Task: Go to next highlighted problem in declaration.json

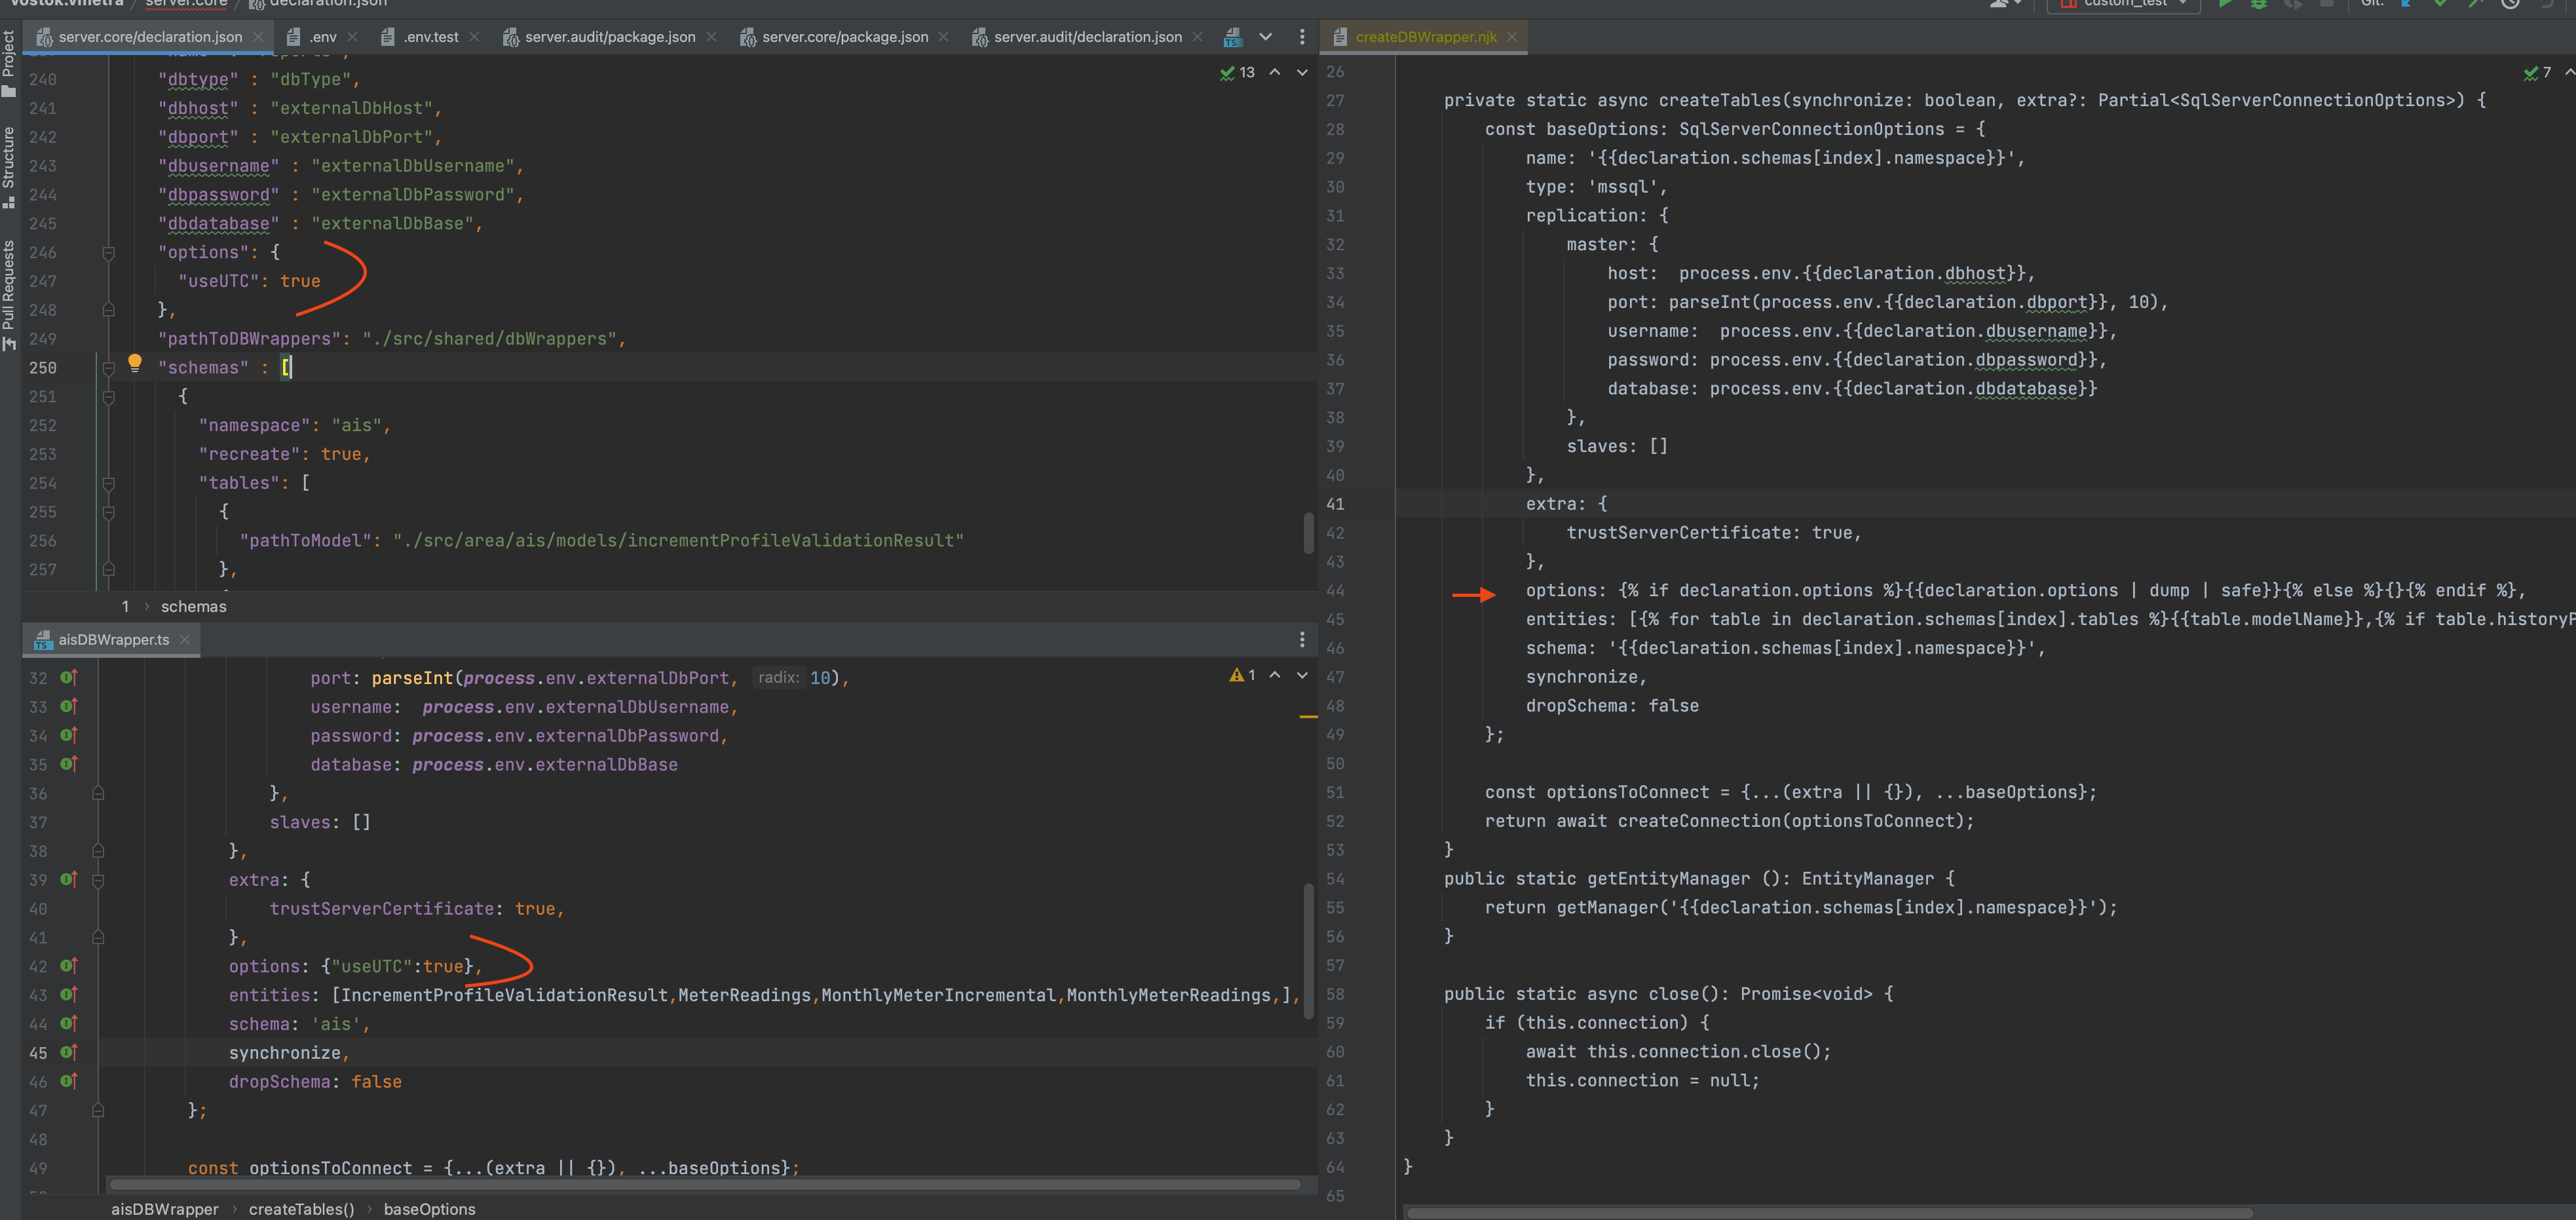Action: click(1301, 72)
